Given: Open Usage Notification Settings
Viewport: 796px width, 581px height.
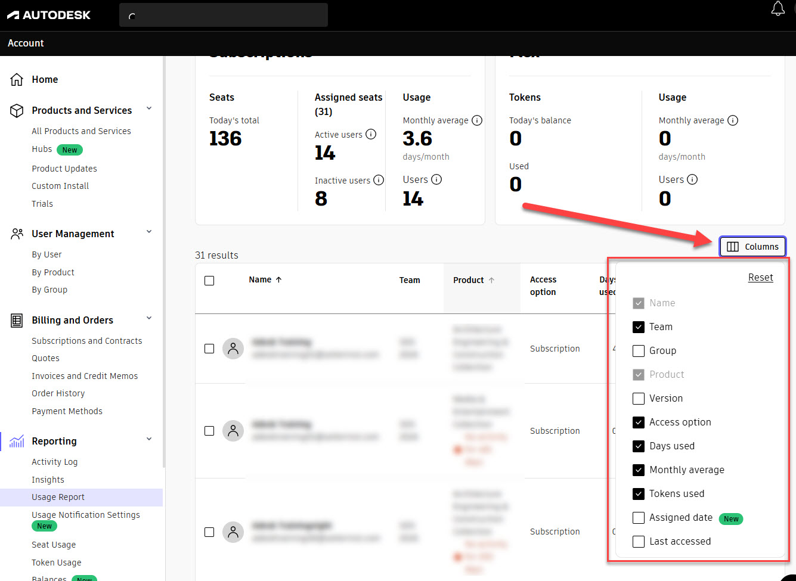Looking at the screenshot, I should point(86,515).
